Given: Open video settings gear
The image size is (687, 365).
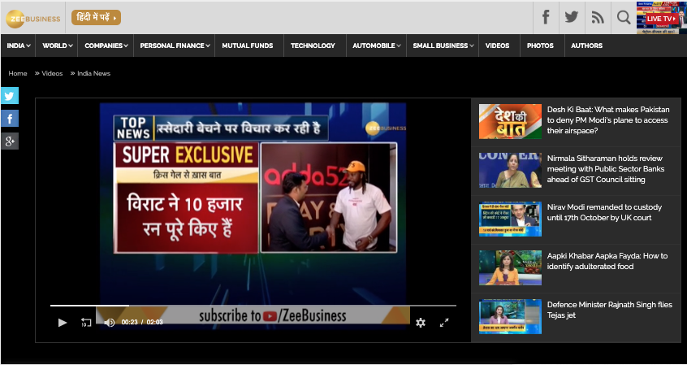Looking at the screenshot, I should point(421,323).
